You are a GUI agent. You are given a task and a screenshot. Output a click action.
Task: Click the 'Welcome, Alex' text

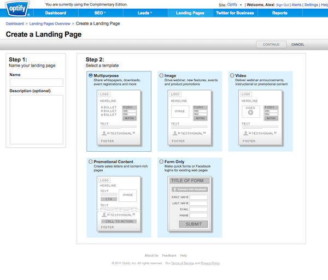point(260,4)
